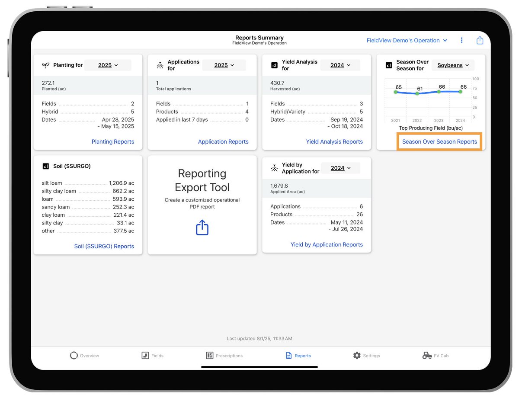Tap the Yield Analysis chart icon
This screenshot has height=398, width=519.
(274, 65)
